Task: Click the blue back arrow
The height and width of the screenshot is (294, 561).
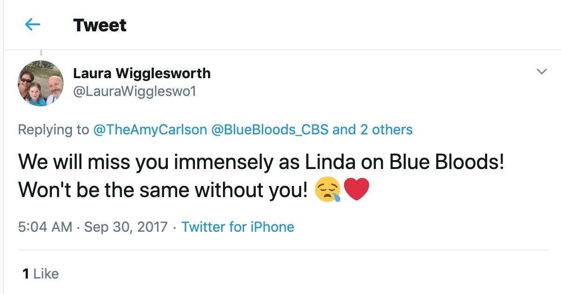Action: (33, 25)
